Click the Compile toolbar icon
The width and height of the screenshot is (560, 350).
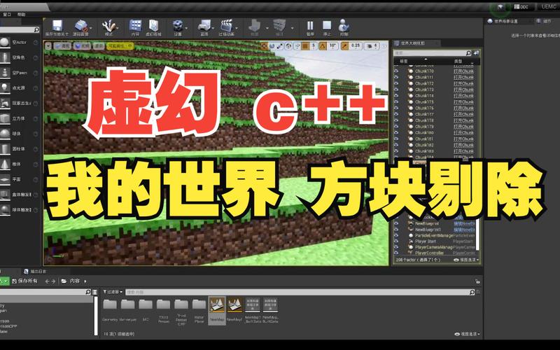(279, 26)
